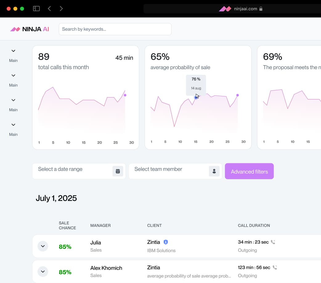Click the verified shield badge next to Zintia

tap(166, 242)
